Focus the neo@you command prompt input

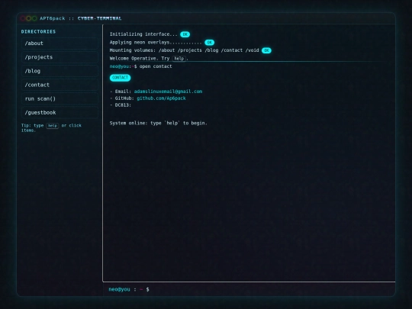tap(271, 289)
